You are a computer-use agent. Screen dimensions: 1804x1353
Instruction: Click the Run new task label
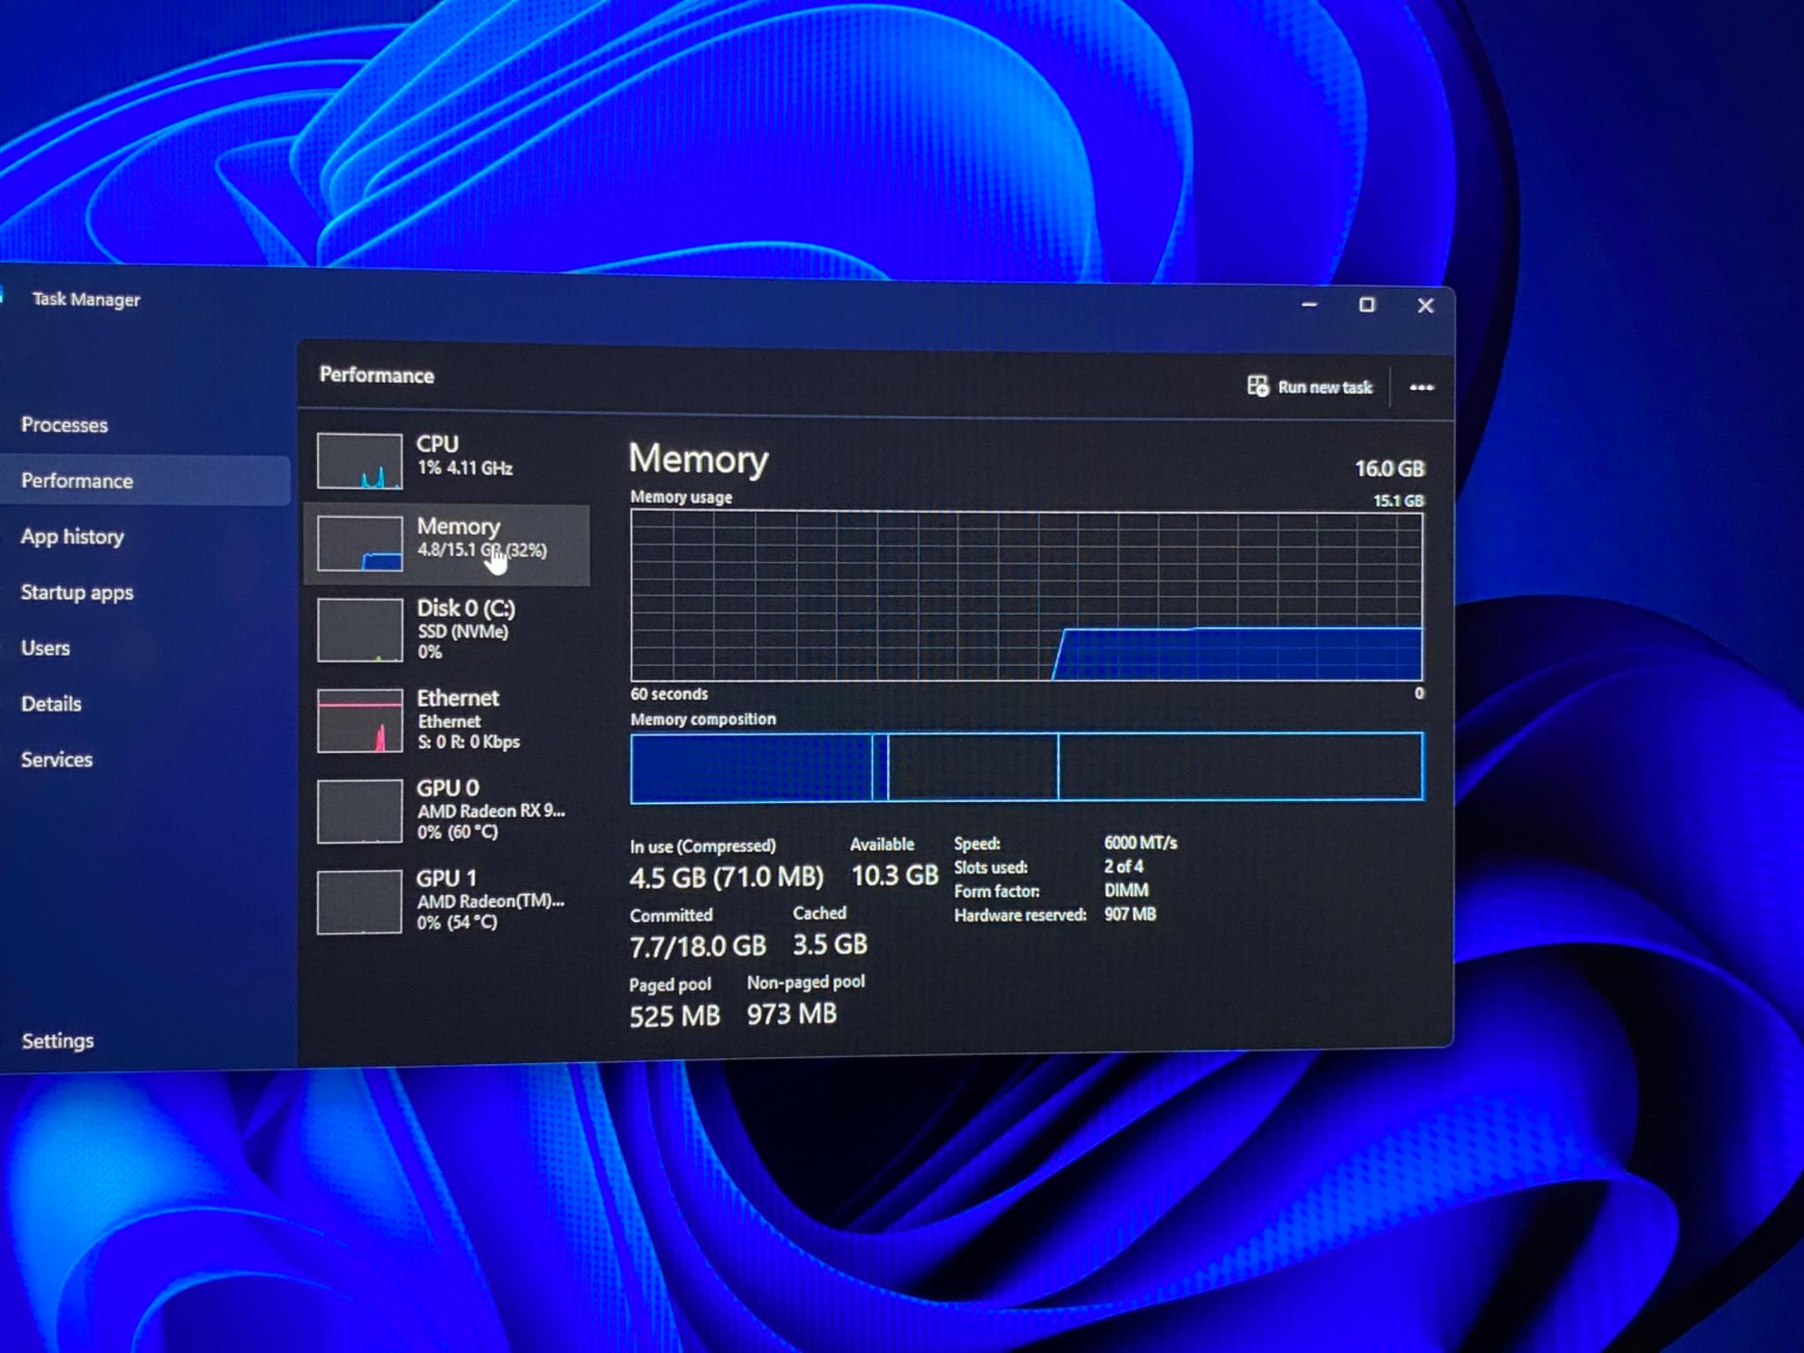1325,388
